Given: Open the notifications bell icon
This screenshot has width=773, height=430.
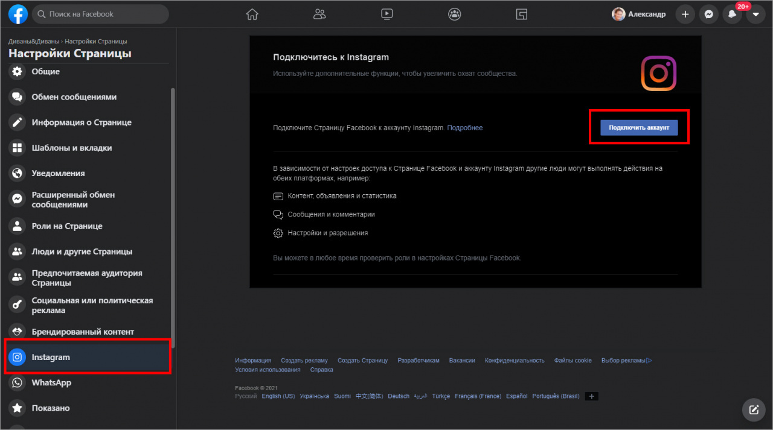Looking at the screenshot, I should point(732,14).
